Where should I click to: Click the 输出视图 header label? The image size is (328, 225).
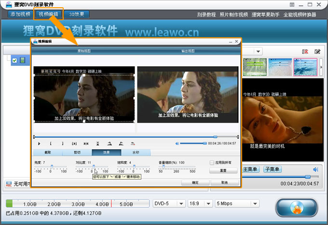tap(188, 51)
